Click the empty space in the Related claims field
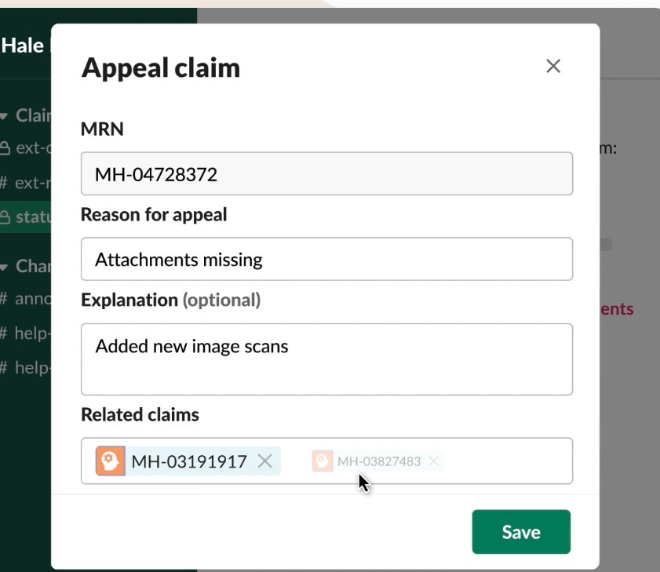The image size is (660, 572). click(x=510, y=461)
